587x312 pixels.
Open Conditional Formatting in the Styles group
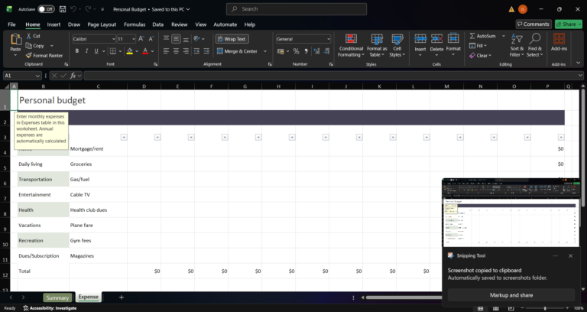[x=351, y=45]
